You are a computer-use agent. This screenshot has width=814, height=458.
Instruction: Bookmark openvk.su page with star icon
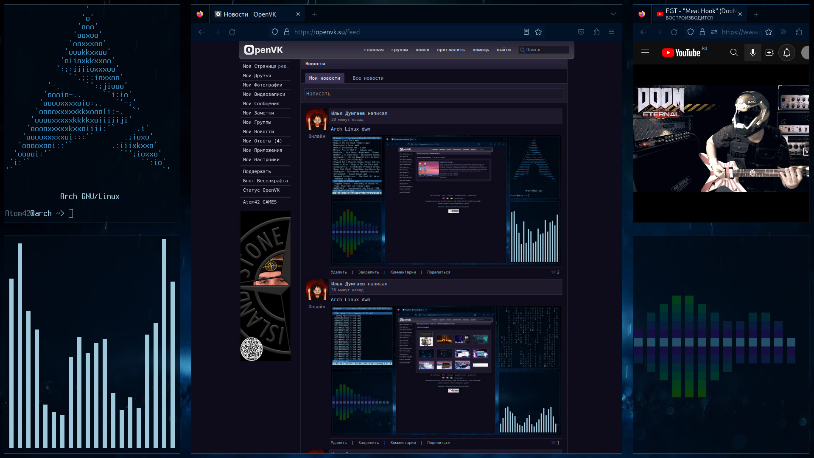(538, 32)
